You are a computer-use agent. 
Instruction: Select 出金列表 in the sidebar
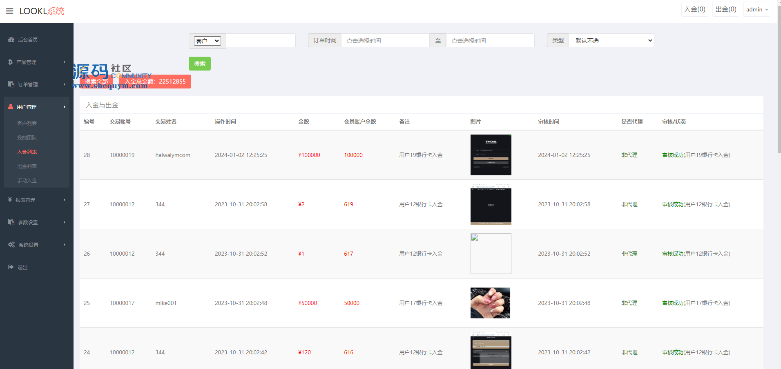click(27, 166)
